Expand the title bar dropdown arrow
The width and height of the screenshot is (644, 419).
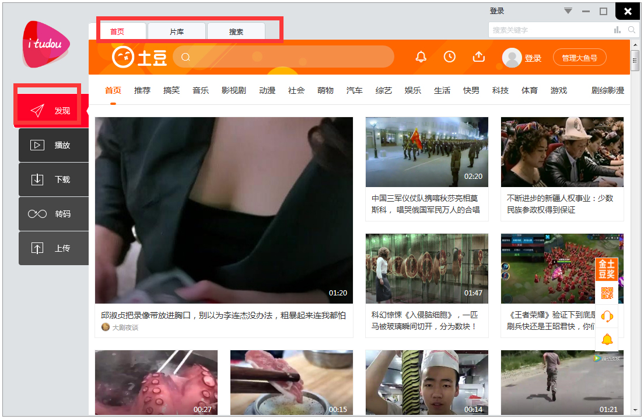click(x=567, y=10)
